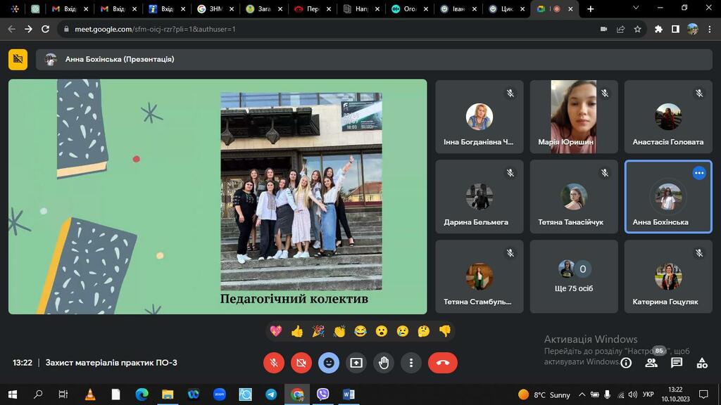Open Telegram from the taskbar
The height and width of the screenshot is (405, 721).
(x=271, y=394)
